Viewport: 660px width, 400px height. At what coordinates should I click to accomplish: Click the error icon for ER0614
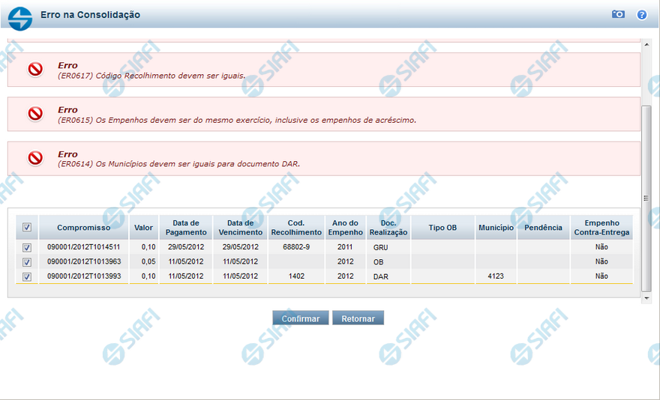pyautogui.click(x=35, y=158)
